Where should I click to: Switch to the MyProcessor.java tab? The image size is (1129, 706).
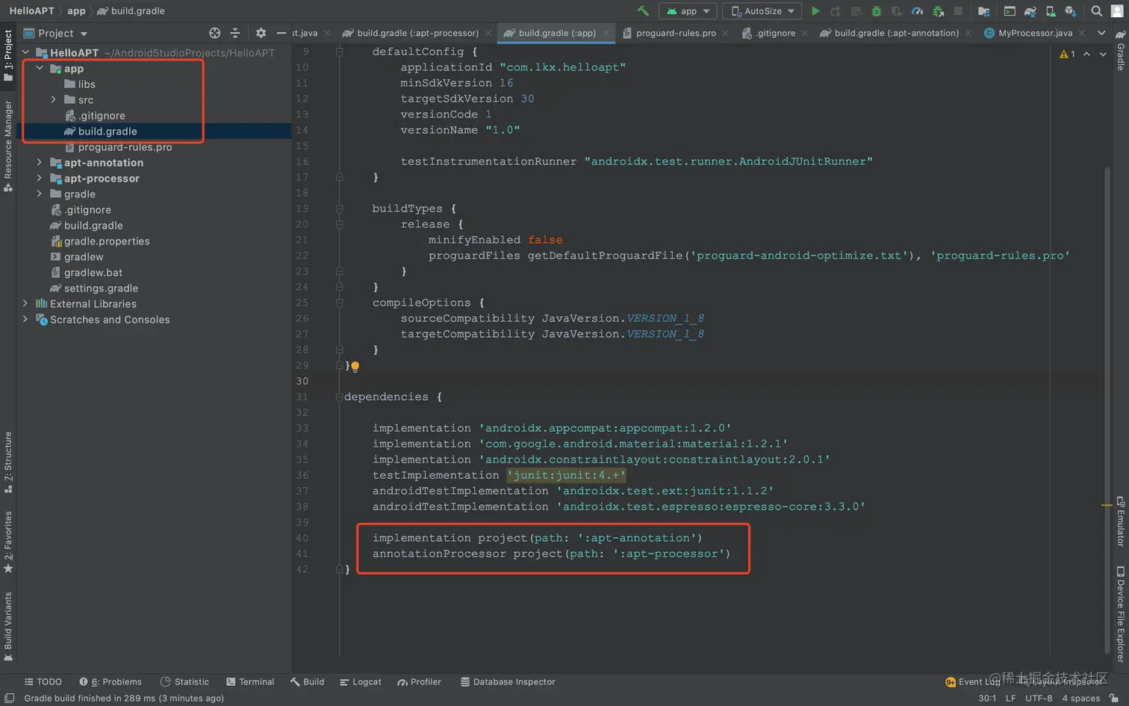pyautogui.click(x=1034, y=33)
